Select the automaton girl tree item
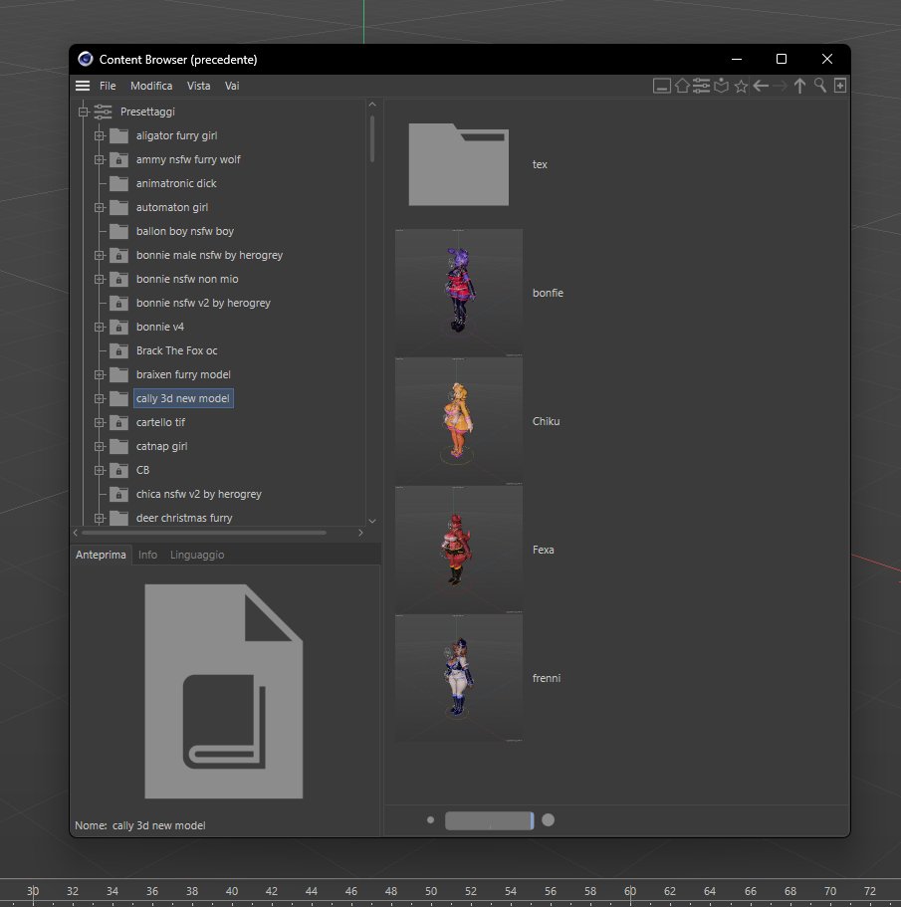This screenshot has width=901, height=907. point(172,208)
